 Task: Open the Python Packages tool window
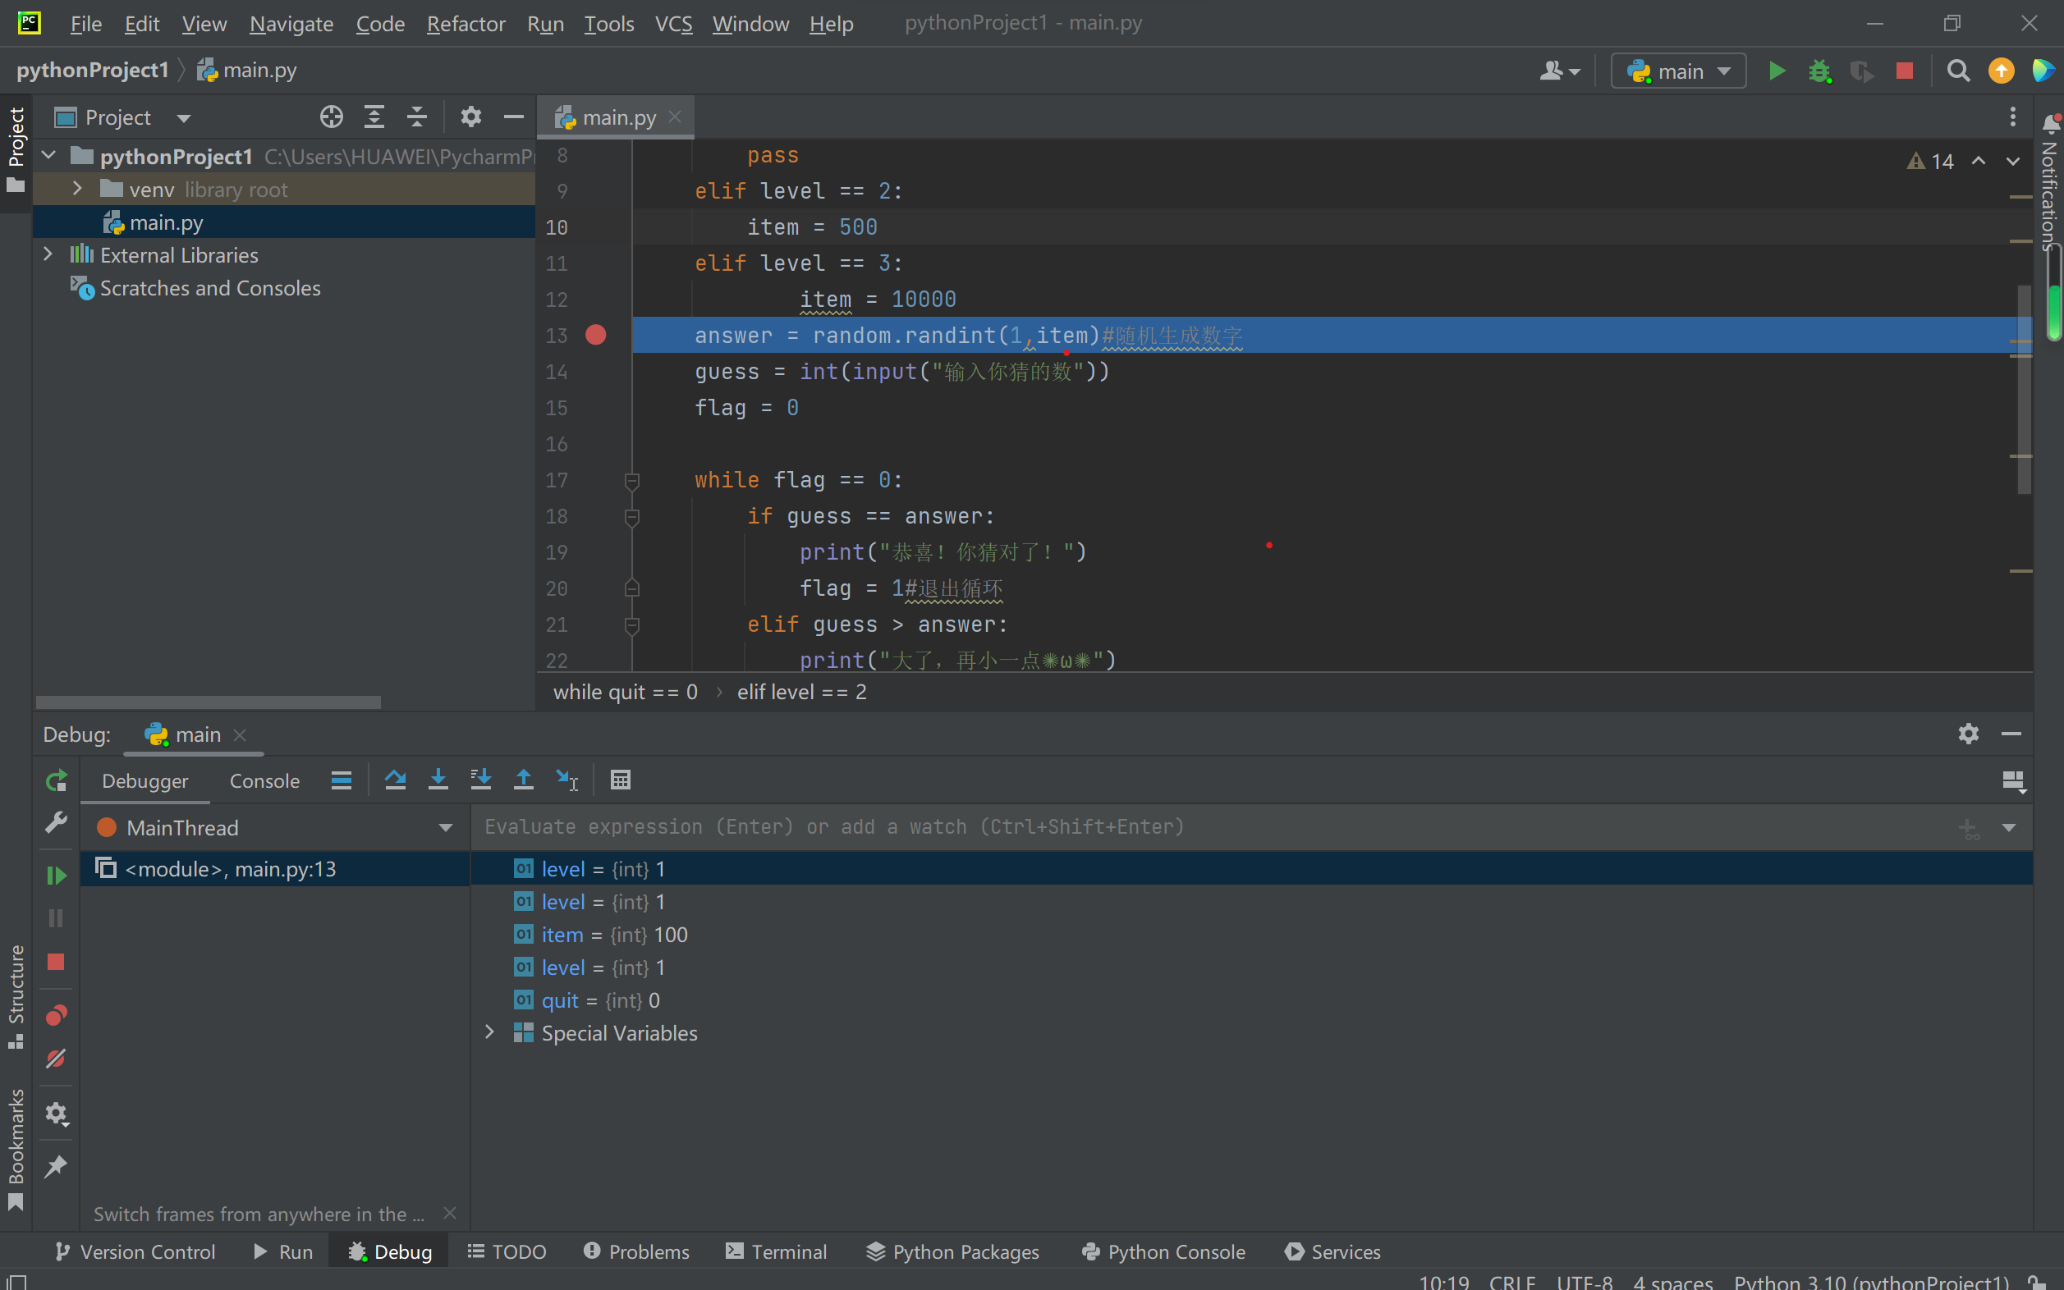pyautogui.click(x=952, y=1251)
